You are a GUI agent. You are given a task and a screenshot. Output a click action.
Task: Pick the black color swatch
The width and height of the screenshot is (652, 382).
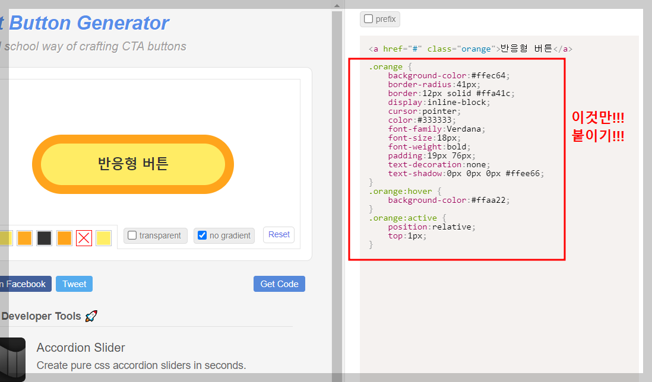click(x=44, y=238)
